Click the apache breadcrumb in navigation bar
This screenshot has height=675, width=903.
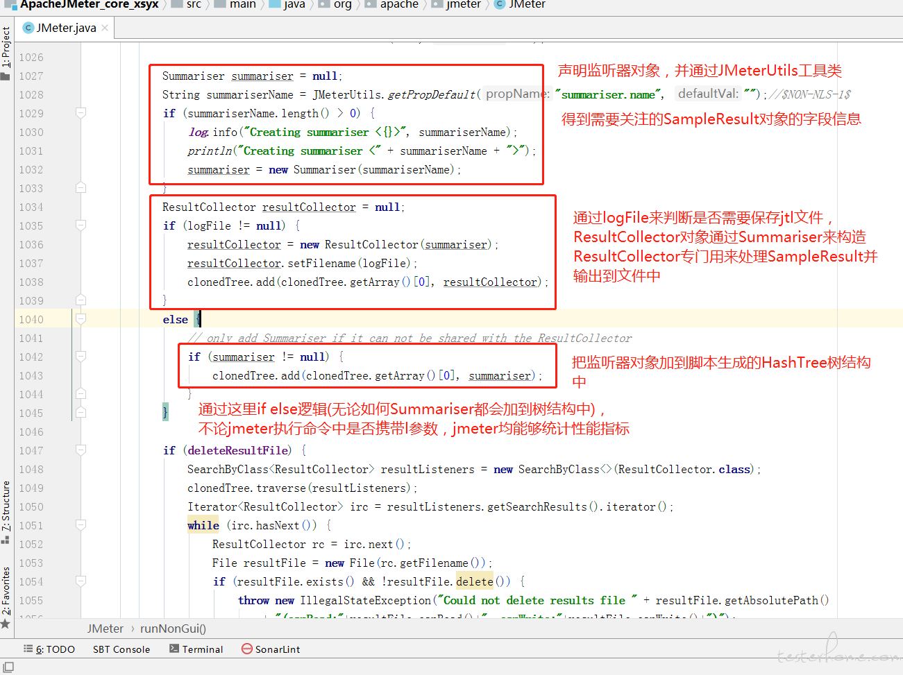(399, 5)
